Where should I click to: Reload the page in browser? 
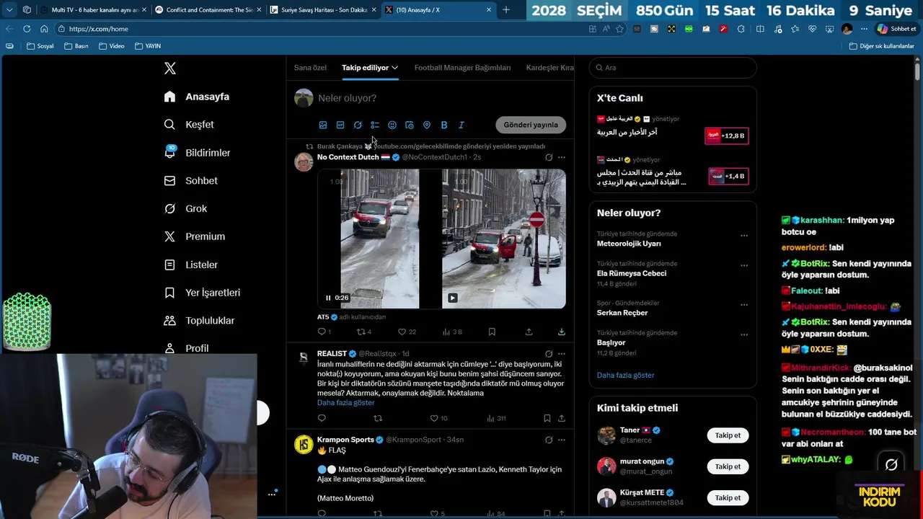27,29
